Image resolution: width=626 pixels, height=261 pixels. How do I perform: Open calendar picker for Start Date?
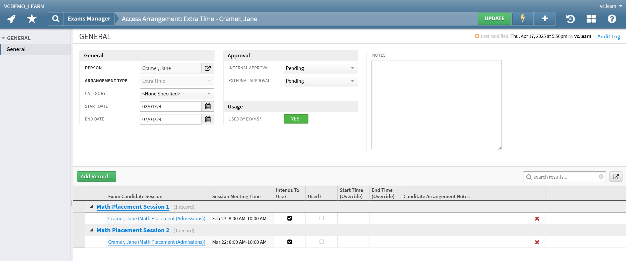(x=208, y=106)
